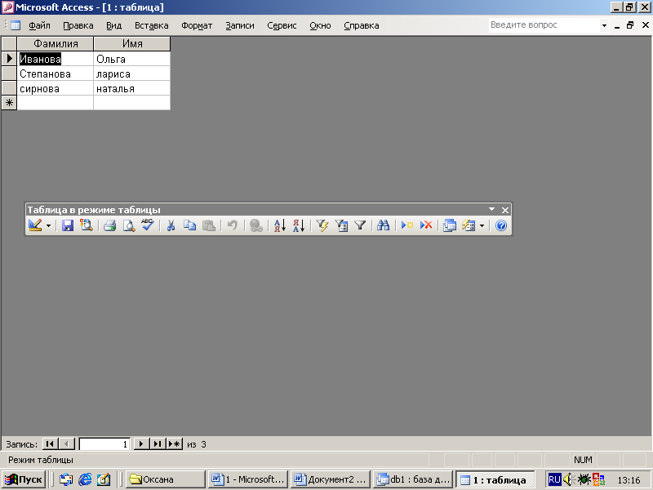Delete record with the red X icon
This screenshot has width=653, height=490.
click(425, 225)
